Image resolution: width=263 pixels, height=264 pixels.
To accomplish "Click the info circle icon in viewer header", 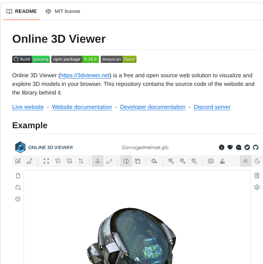I will click(x=222, y=147).
